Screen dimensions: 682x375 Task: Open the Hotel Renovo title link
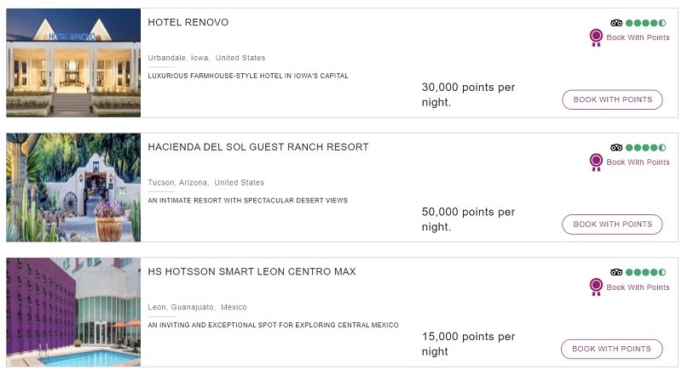188,22
